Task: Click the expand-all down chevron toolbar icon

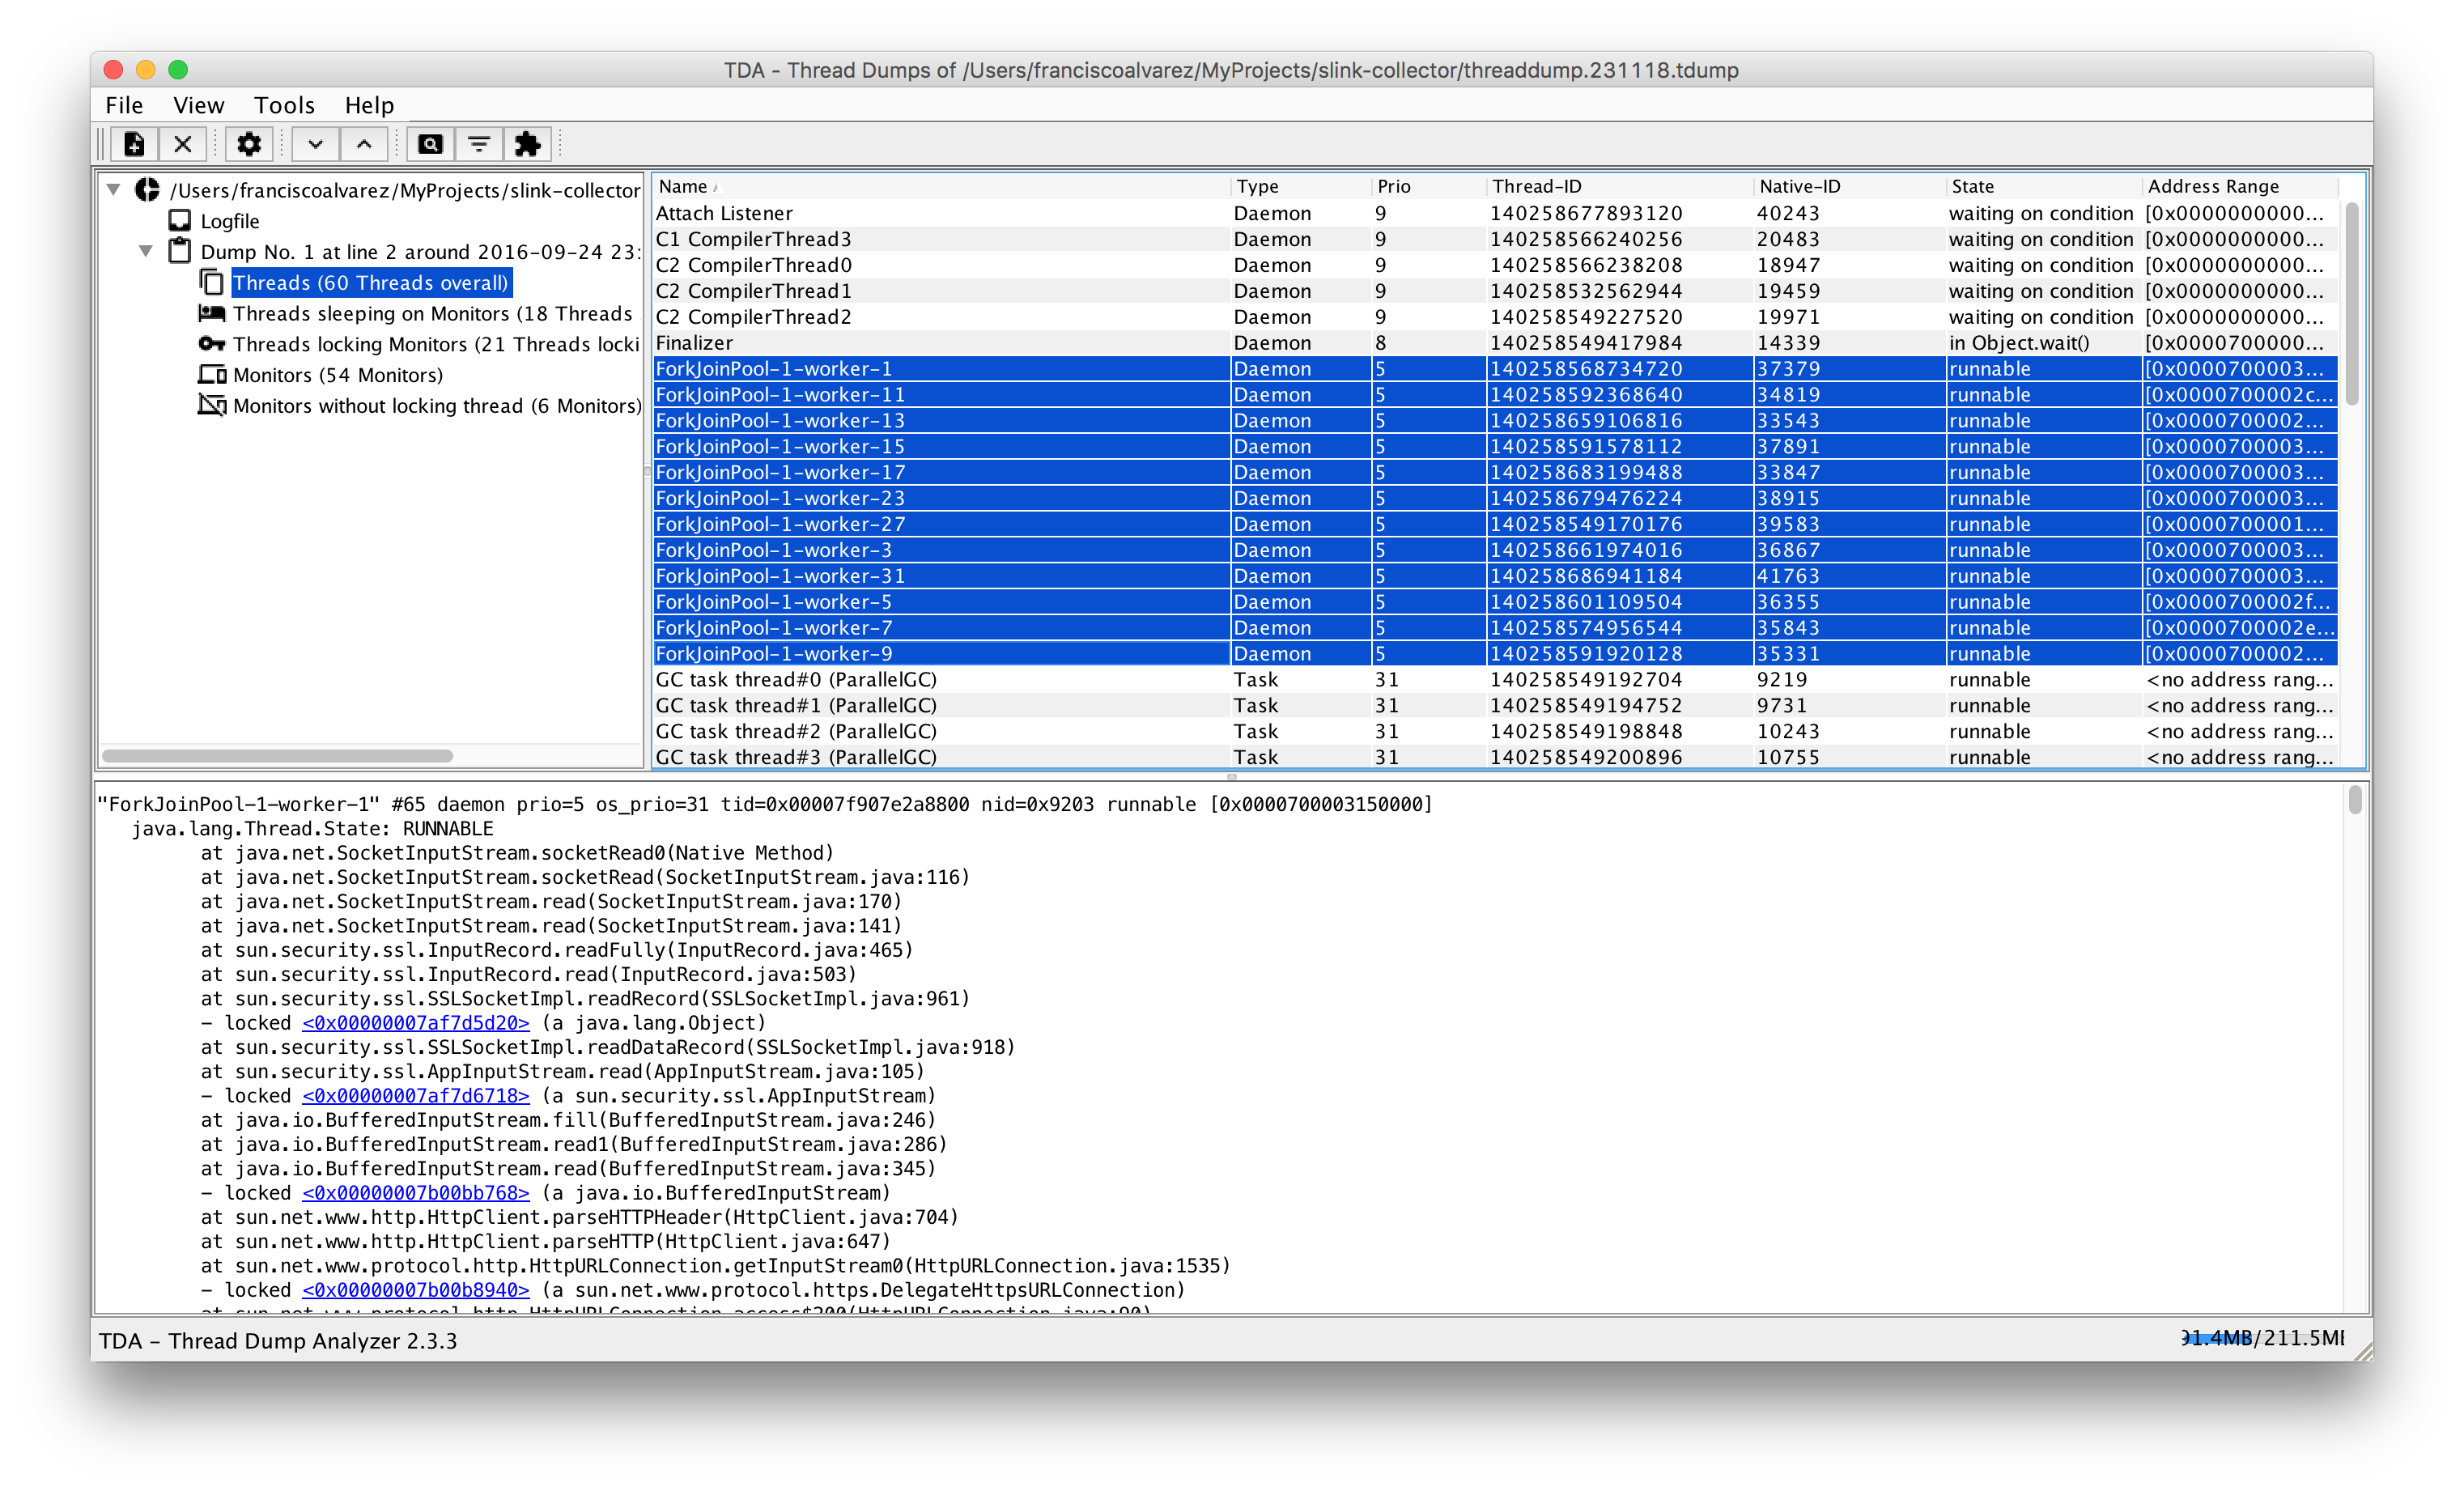Action: [x=316, y=145]
